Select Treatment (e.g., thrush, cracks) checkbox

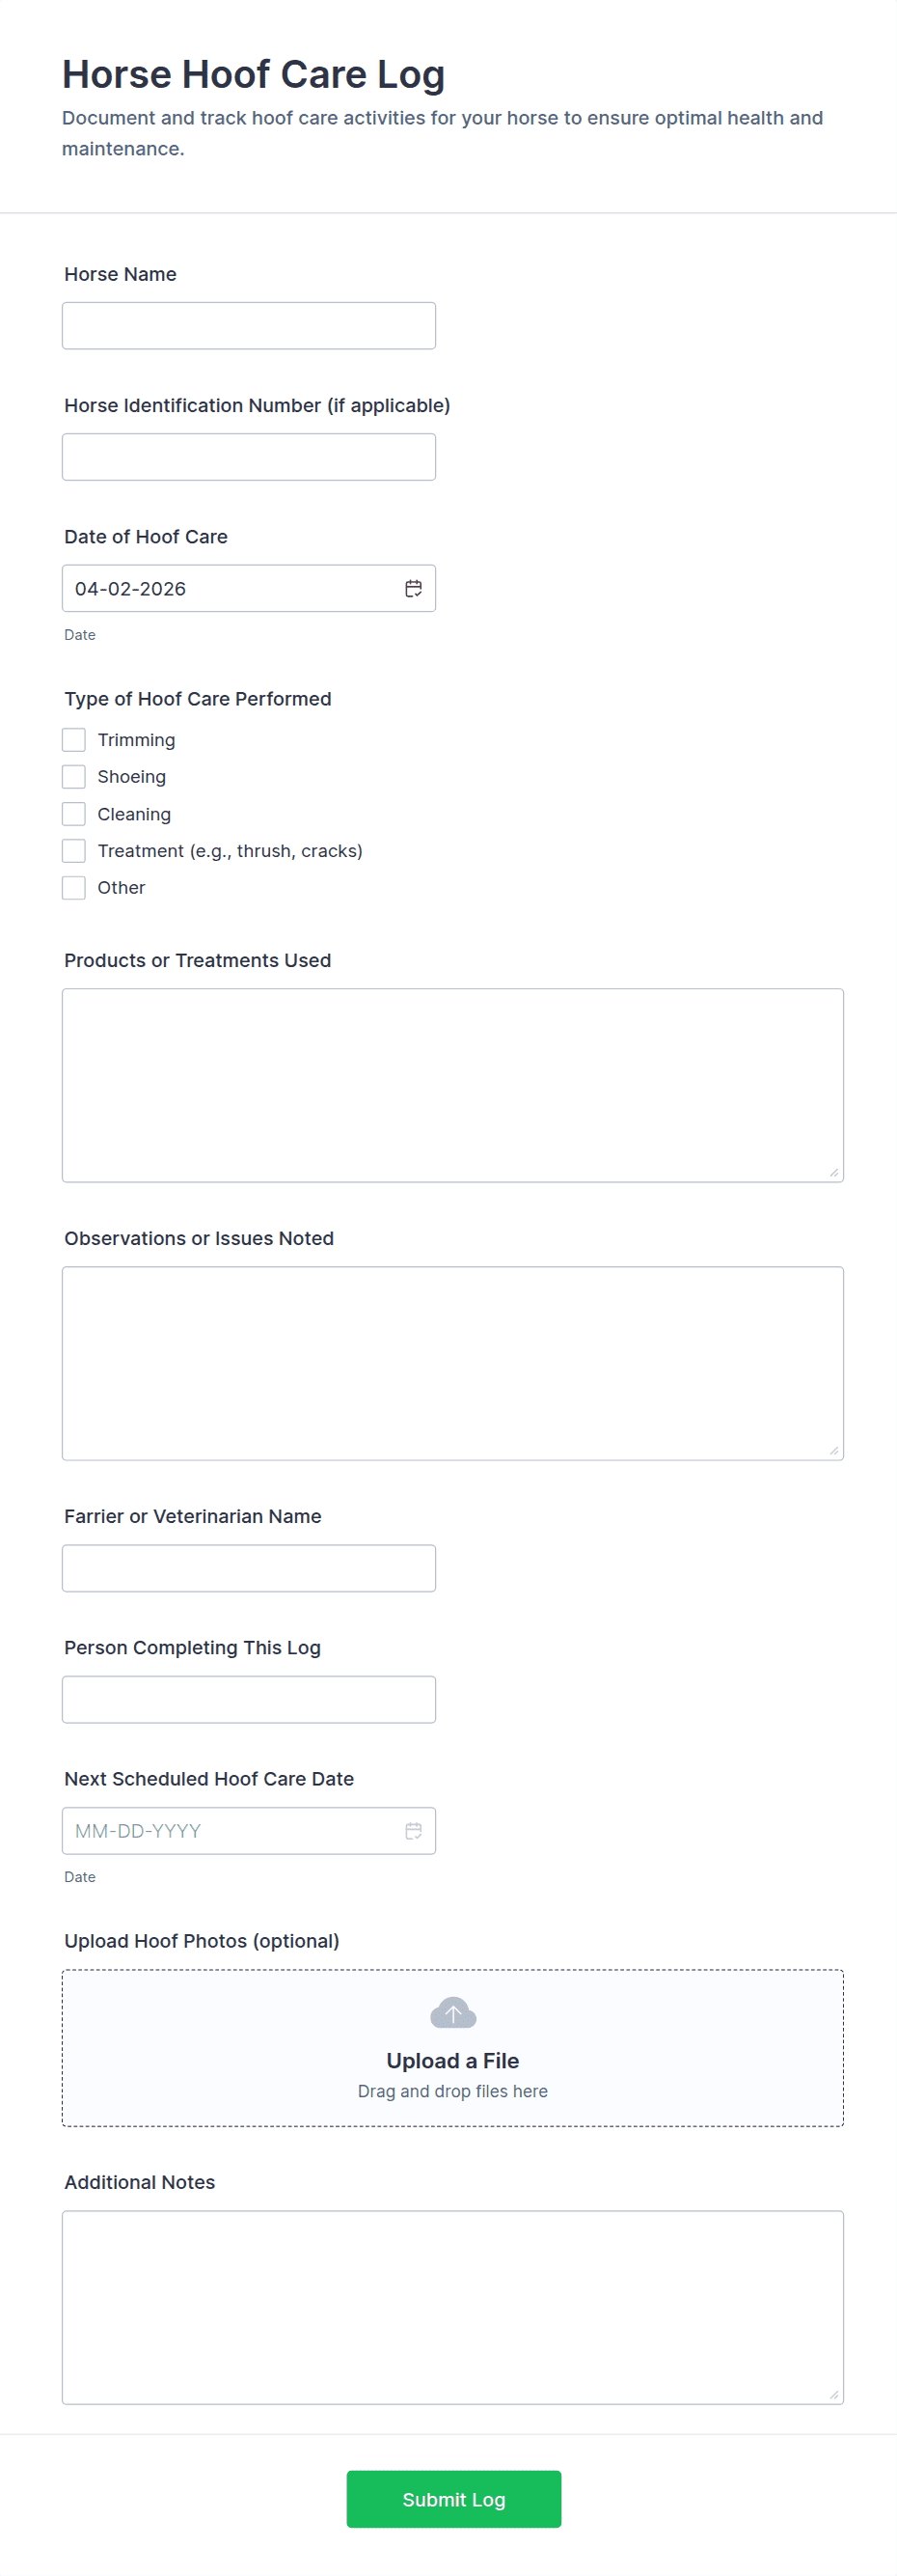pyautogui.click(x=74, y=851)
